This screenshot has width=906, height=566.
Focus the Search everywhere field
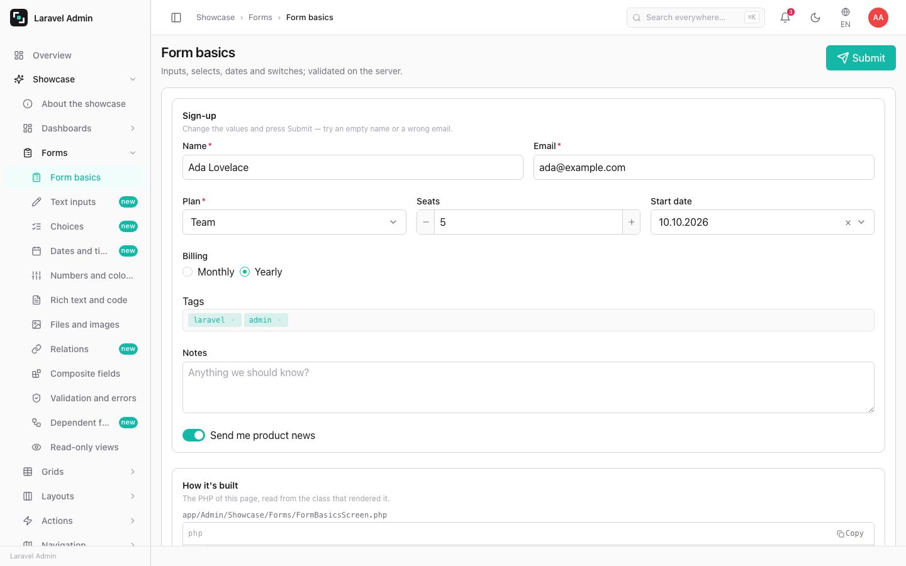click(x=696, y=18)
